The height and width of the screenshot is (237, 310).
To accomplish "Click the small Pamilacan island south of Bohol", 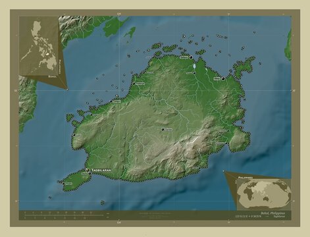I will (103, 202).
